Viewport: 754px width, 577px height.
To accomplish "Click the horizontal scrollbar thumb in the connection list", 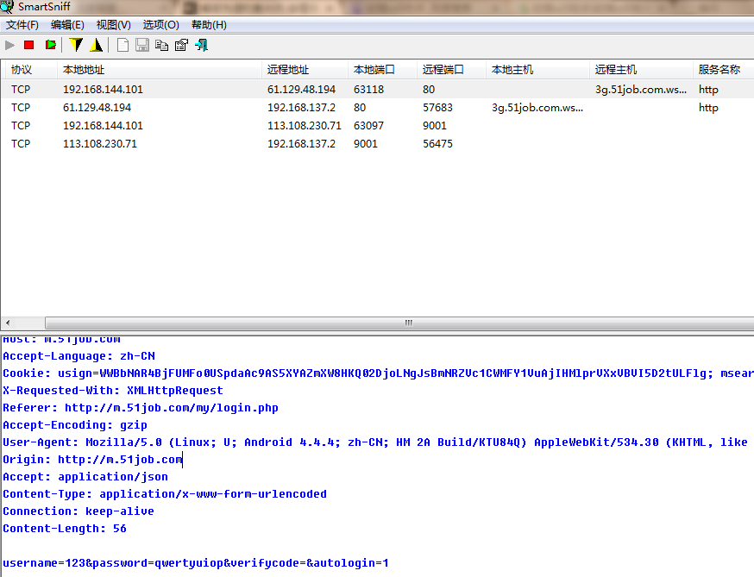I will (x=410, y=323).
